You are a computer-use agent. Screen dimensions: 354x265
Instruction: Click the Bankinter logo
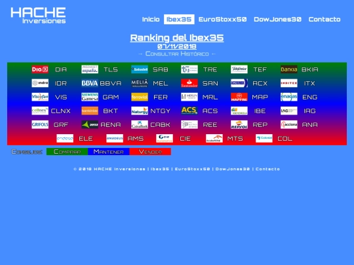[90, 111]
